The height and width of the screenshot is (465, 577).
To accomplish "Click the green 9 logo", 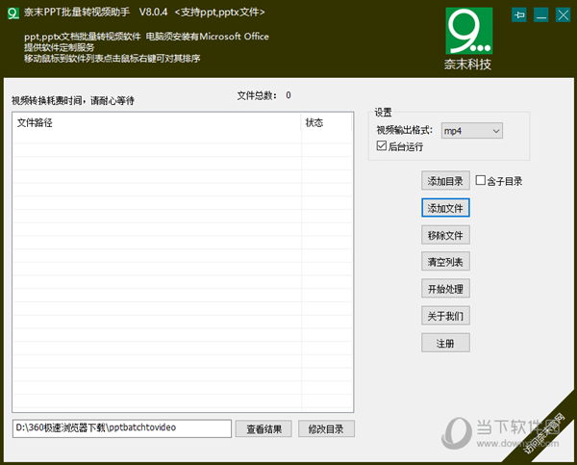I will [x=469, y=31].
